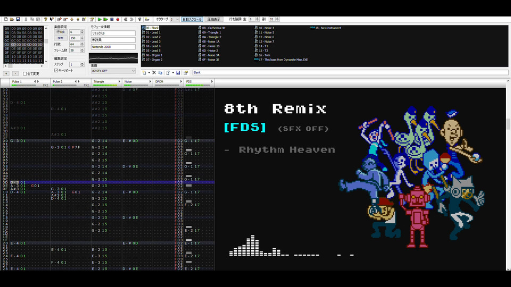
Task: Click the NSF export icon
Action: 147,20
